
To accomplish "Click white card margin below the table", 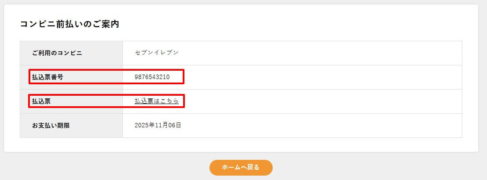I will [242, 145].
